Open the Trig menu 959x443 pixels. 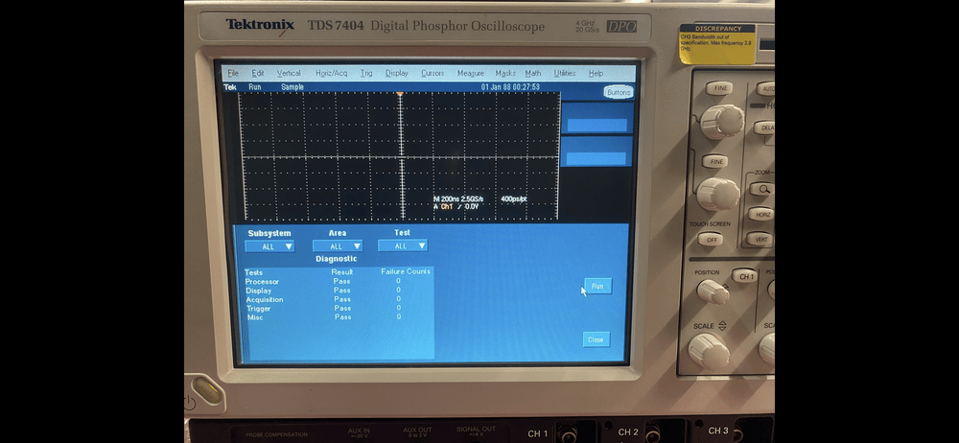[x=366, y=73]
